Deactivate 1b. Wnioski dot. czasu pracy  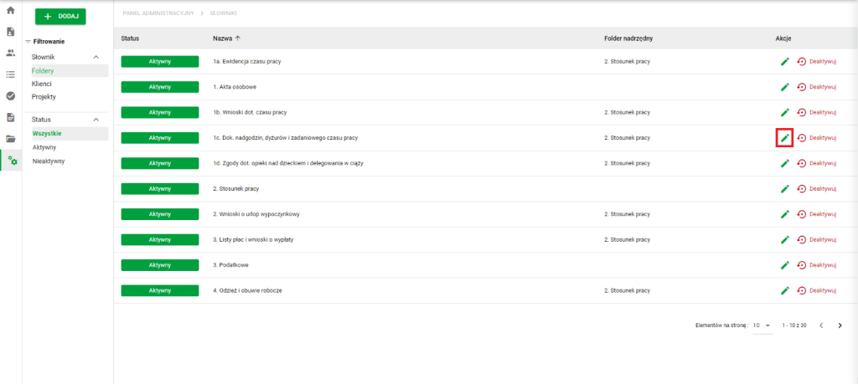click(816, 113)
